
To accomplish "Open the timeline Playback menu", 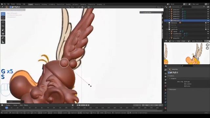I will [9, 105].
